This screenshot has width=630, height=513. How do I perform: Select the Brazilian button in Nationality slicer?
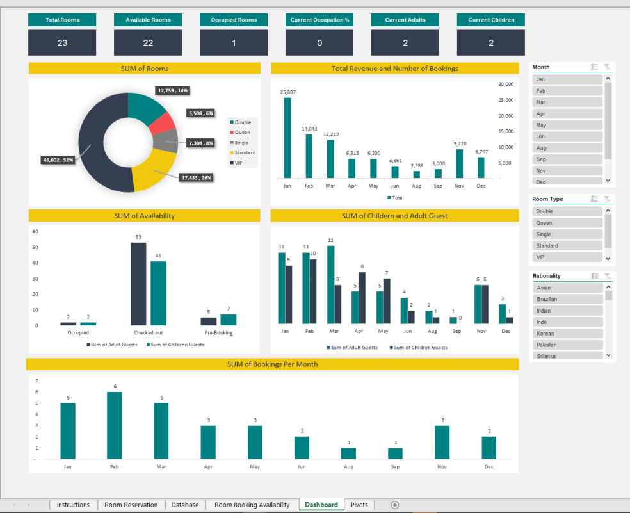pyautogui.click(x=567, y=298)
